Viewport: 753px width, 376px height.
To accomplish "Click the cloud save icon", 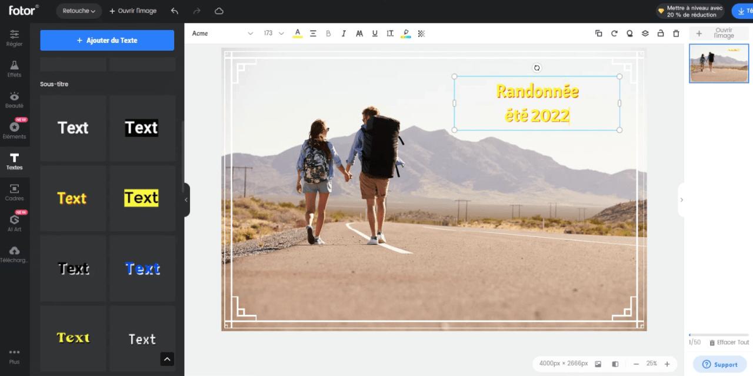I will 219,11.
